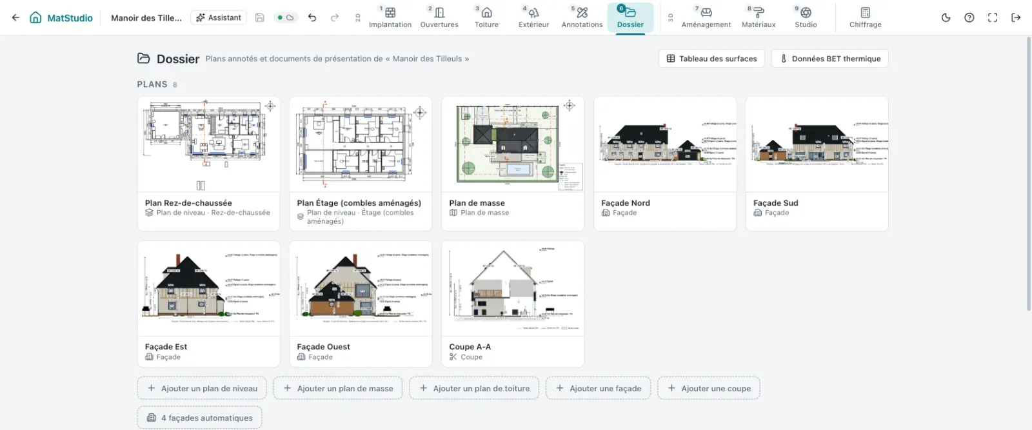Click the Plan Étage (combles aménagés) title
1032x430 pixels.
(x=359, y=203)
